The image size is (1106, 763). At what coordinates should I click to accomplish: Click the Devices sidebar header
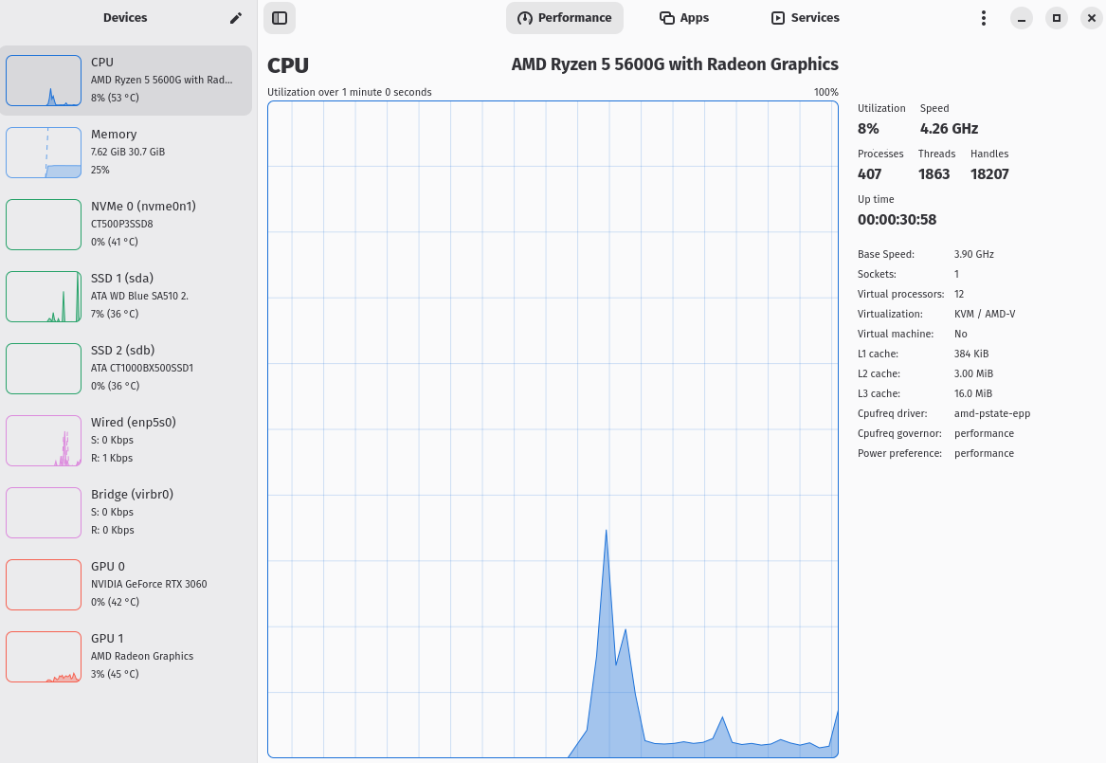[125, 18]
